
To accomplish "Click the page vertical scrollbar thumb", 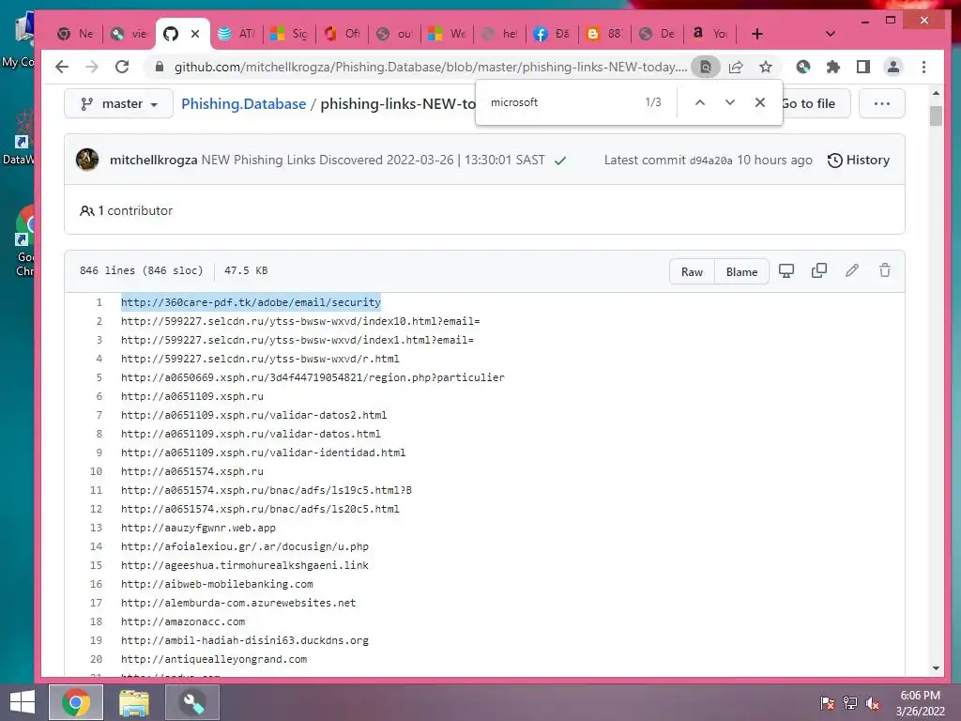I will (936, 115).
